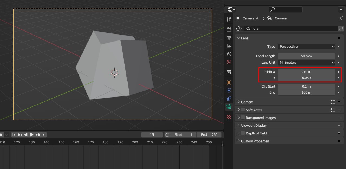Open the Object Constraints properties tab
The image size is (346, 169).
coord(229,99)
